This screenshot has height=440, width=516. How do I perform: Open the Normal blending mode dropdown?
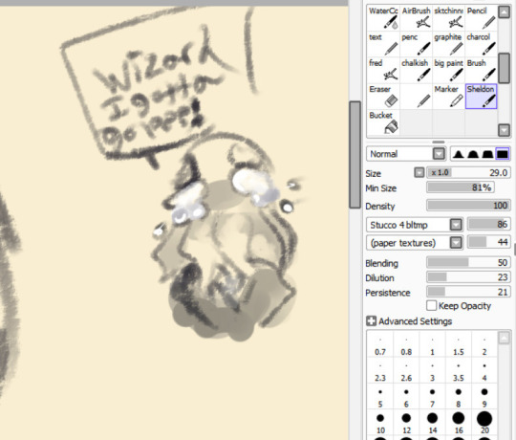coord(439,154)
